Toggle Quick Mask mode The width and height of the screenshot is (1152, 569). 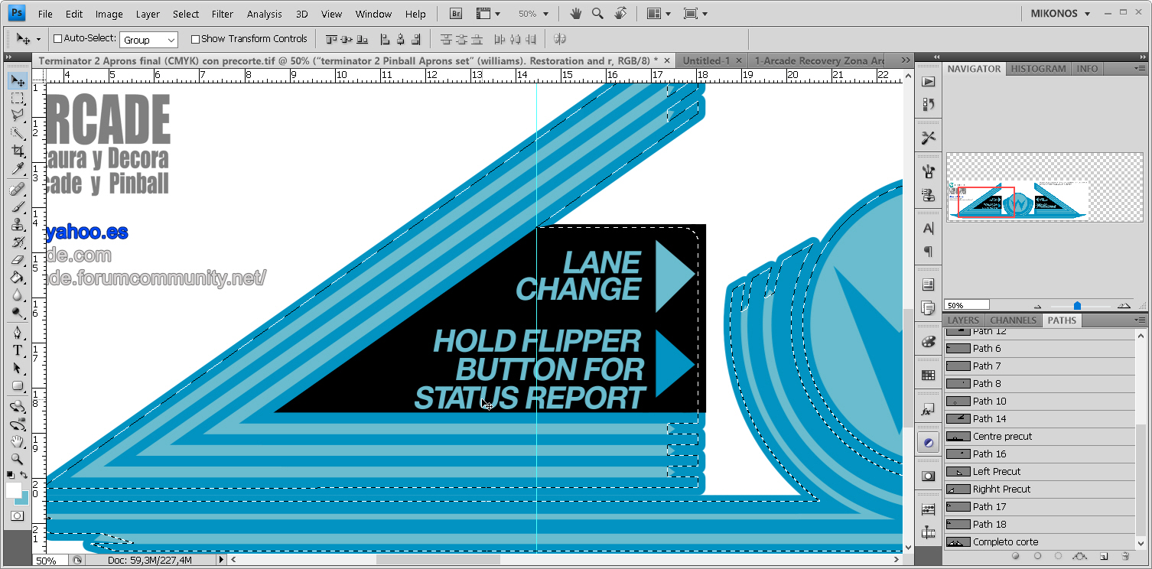[17, 516]
